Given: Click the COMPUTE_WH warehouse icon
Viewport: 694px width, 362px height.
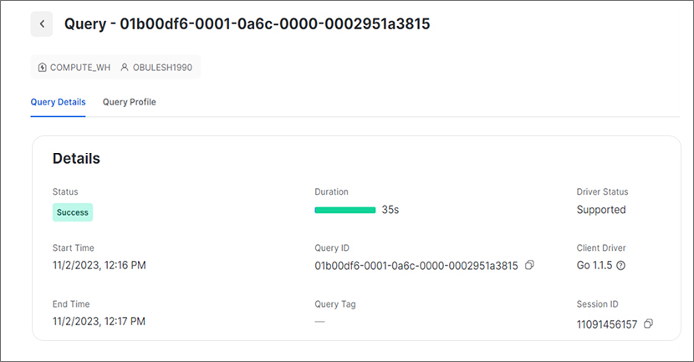Looking at the screenshot, I should click(x=42, y=67).
